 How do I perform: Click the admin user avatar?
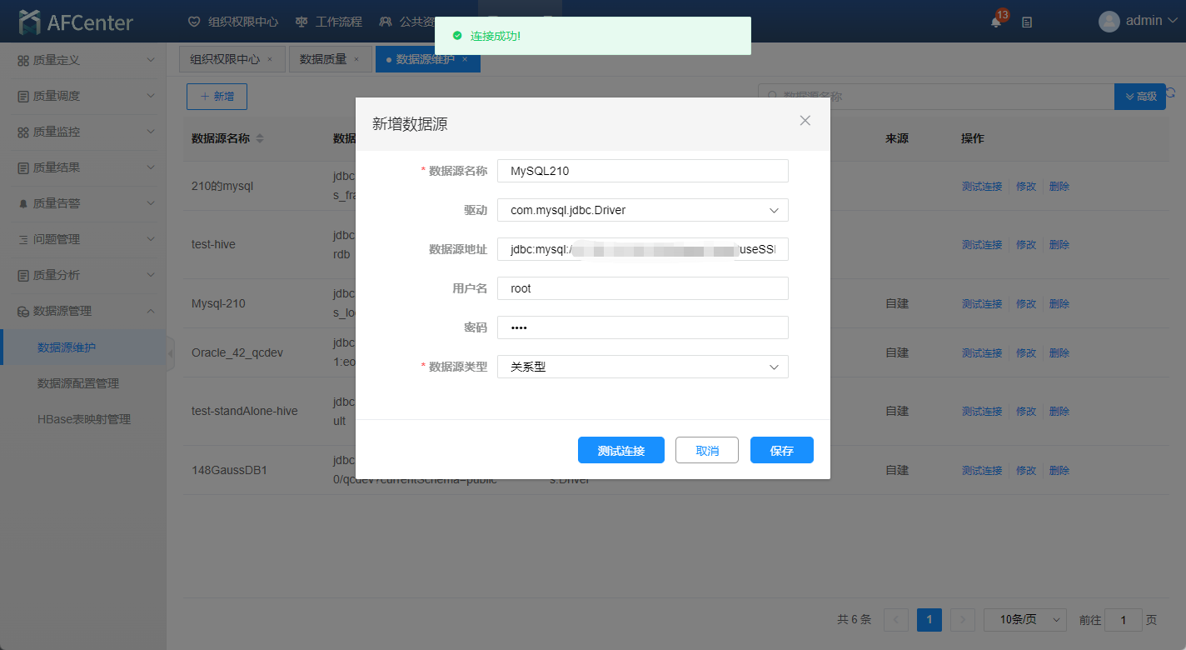1109,22
